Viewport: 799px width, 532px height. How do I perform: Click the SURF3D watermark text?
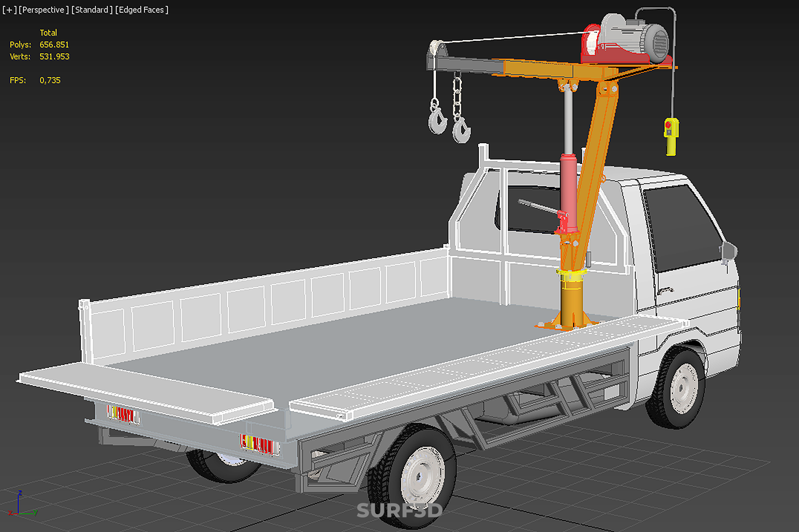[x=399, y=510]
